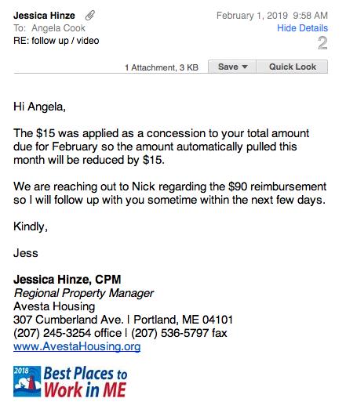This screenshot has width=346, height=409.
Task: Click recipient Angela Cook in To field
Action: point(58,28)
